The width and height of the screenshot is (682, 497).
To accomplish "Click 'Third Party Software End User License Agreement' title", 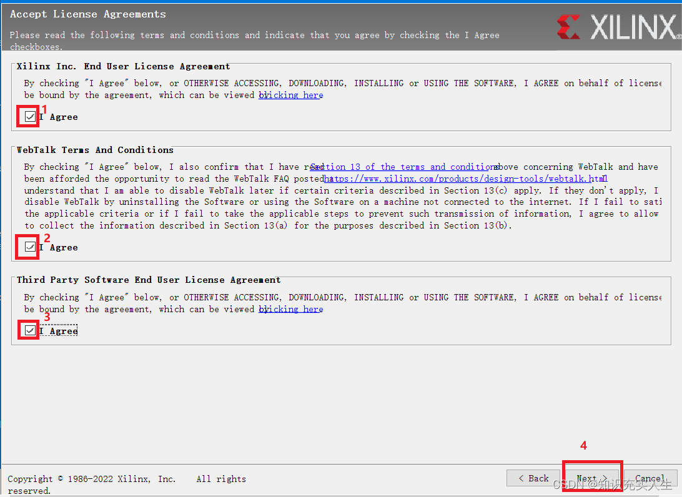I will point(149,280).
